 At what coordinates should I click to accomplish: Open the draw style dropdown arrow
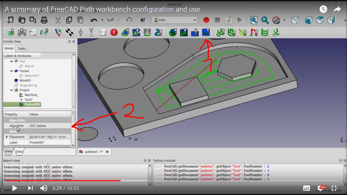[284, 20]
